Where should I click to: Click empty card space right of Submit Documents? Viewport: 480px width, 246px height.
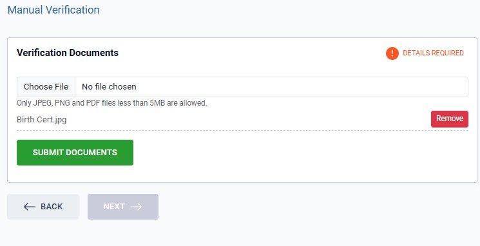300,153
